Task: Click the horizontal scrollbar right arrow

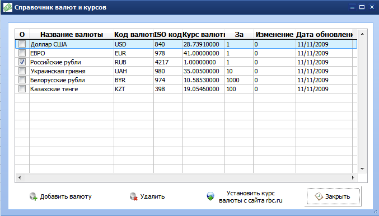Action: tap(353, 177)
